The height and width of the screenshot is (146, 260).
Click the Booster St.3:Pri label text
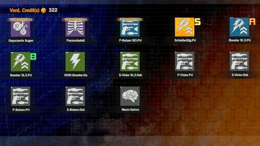point(240,40)
